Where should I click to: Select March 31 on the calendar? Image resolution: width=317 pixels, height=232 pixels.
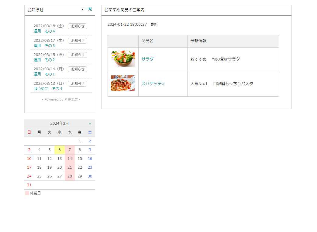[x=29, y=185]
